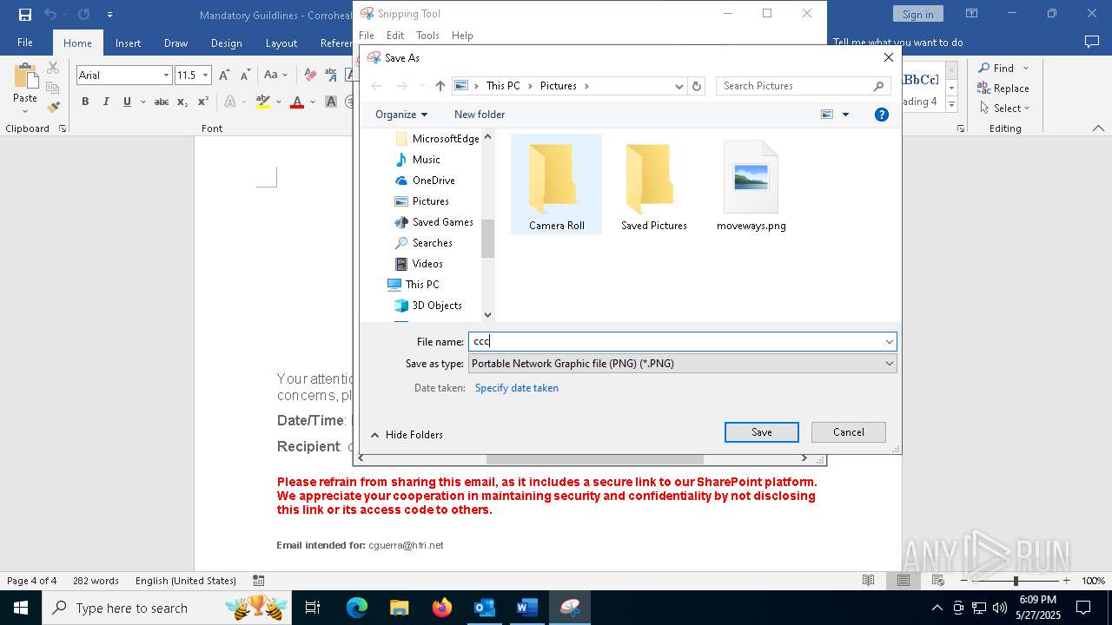1112x625 pixels.
Task: Click Replace in the Editing group
Action: (1003, 88)
